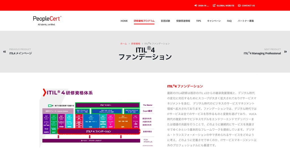Click the previous product double-arrow icon

coord(5,52)
